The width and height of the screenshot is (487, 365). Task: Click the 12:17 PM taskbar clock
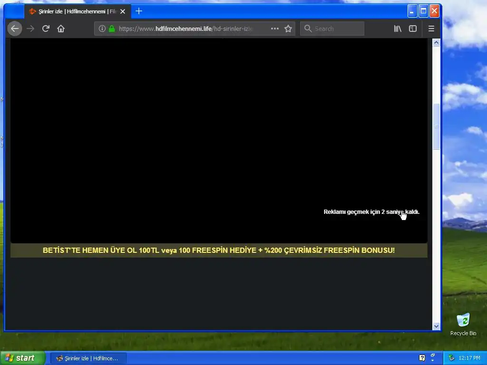click(469, 358)
